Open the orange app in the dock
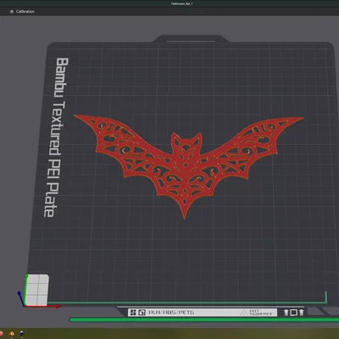Viewport: 339px width, 339px height. tap(12, 334)
